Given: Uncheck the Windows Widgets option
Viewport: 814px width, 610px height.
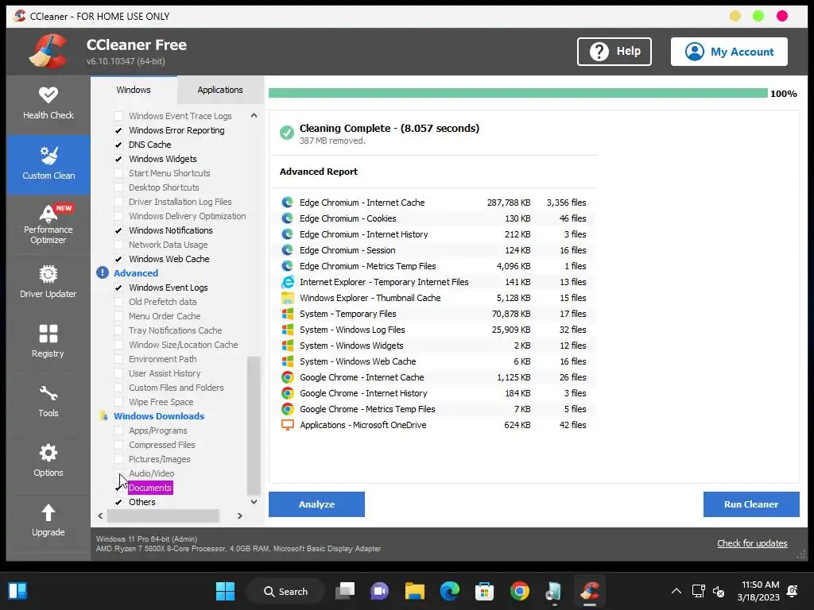Looking at the screenshot, I should pyautogui.click(x=118, y=159).
